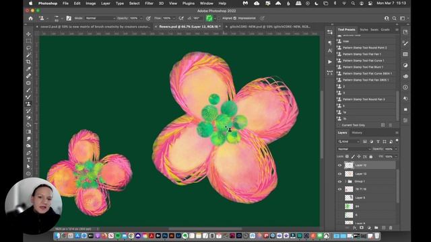Switch to the Styles tab

tap(364, 30)
